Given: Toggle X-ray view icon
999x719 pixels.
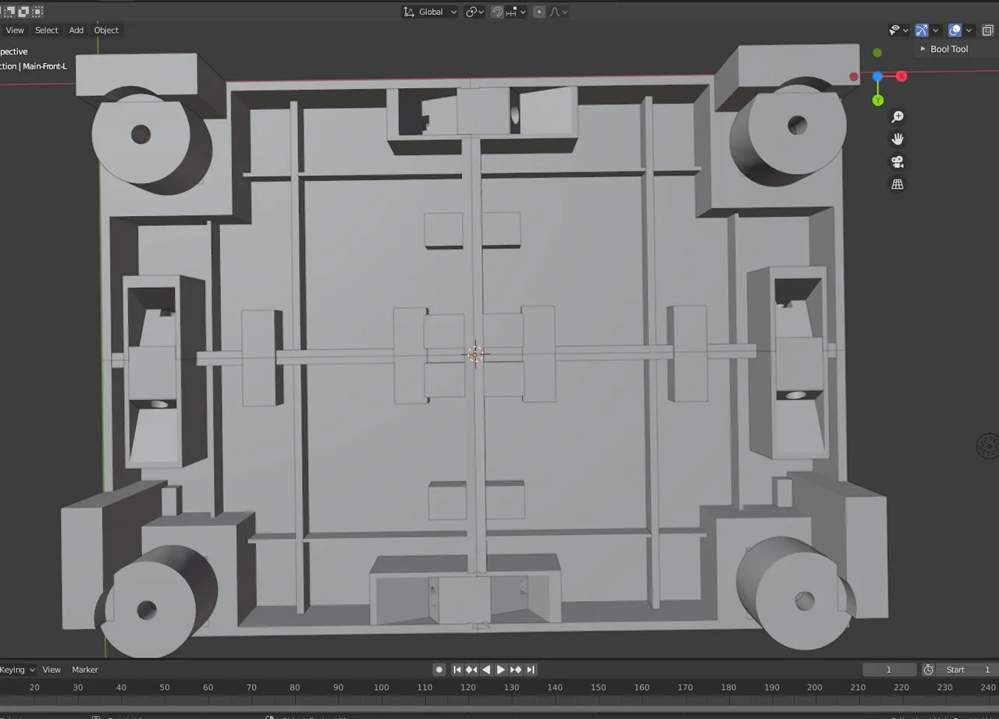Looking at the screenshot, I should click(987, 30).
